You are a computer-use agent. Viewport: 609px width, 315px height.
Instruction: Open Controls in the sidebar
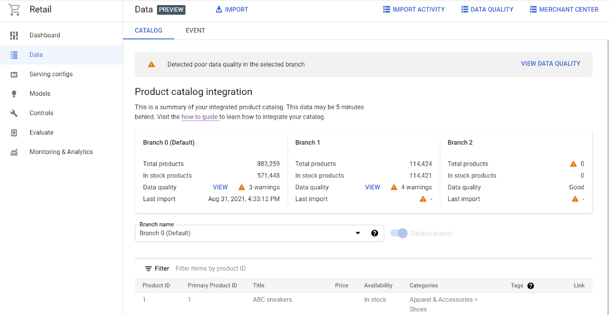(x=61, y=113)
